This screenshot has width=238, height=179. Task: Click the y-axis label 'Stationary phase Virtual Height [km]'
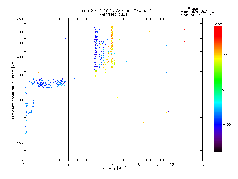point(13,89)
